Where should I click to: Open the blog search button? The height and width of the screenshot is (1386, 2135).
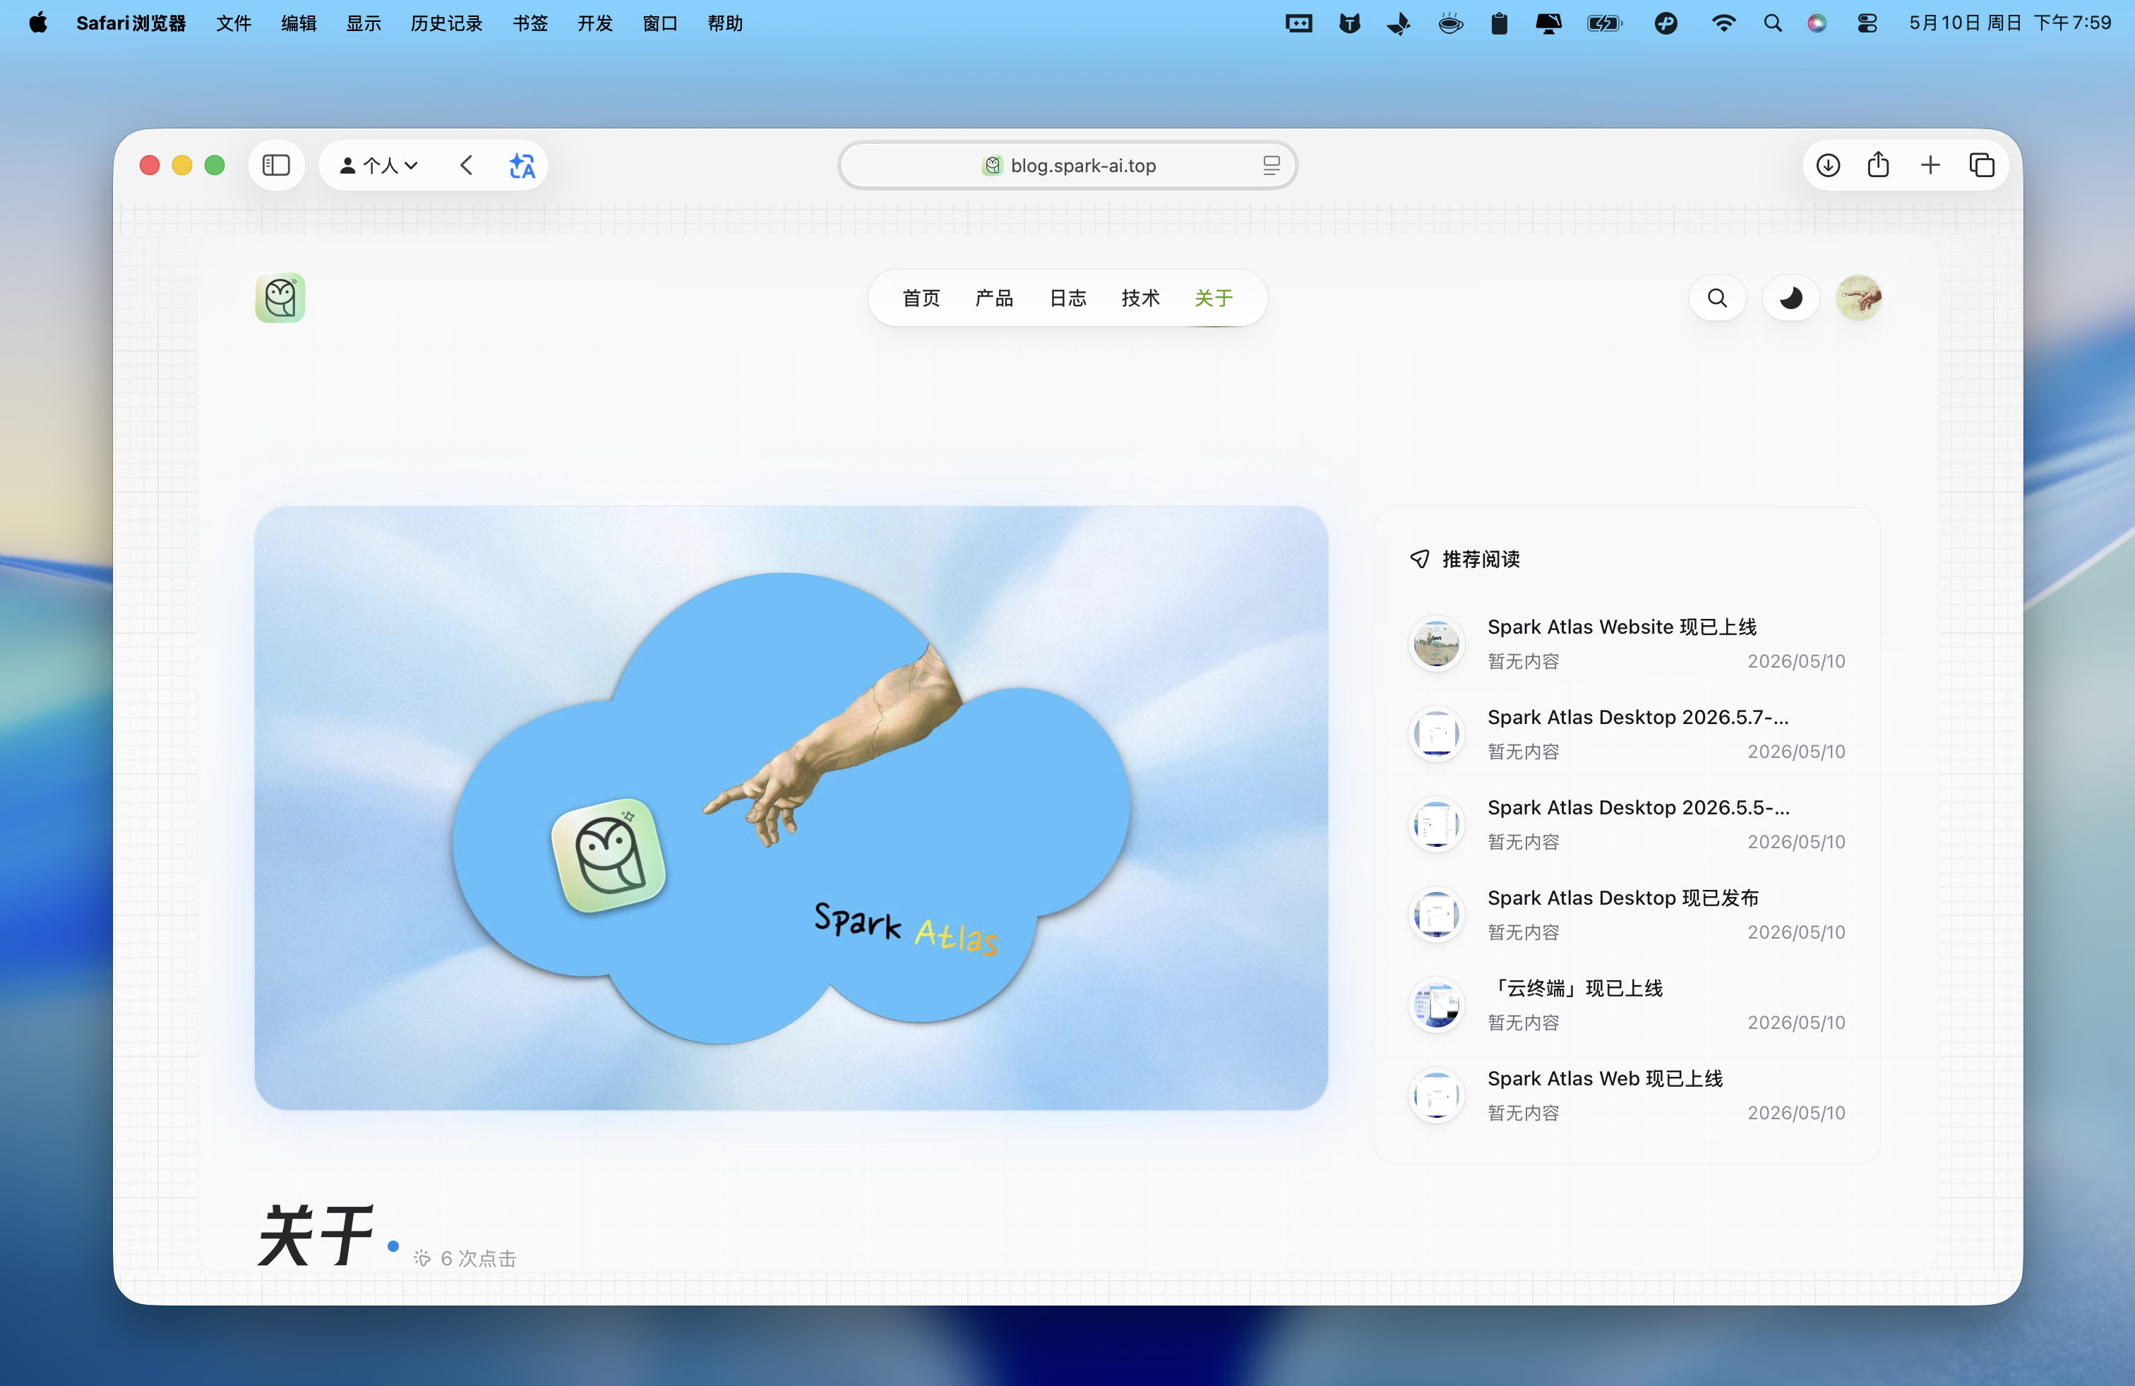point(1717,298)
